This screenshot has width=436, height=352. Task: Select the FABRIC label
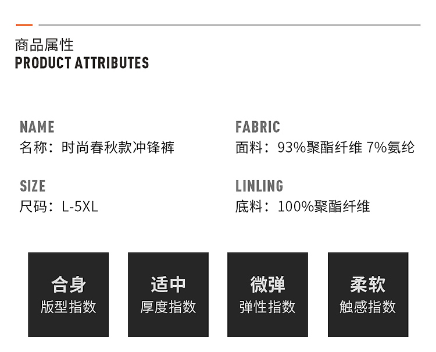coord(258,127)
